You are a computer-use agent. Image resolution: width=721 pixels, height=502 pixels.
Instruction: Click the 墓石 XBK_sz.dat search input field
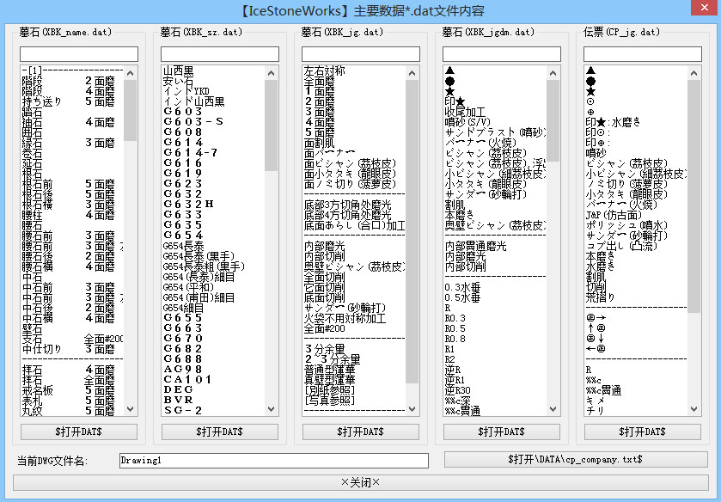(220, 54)
